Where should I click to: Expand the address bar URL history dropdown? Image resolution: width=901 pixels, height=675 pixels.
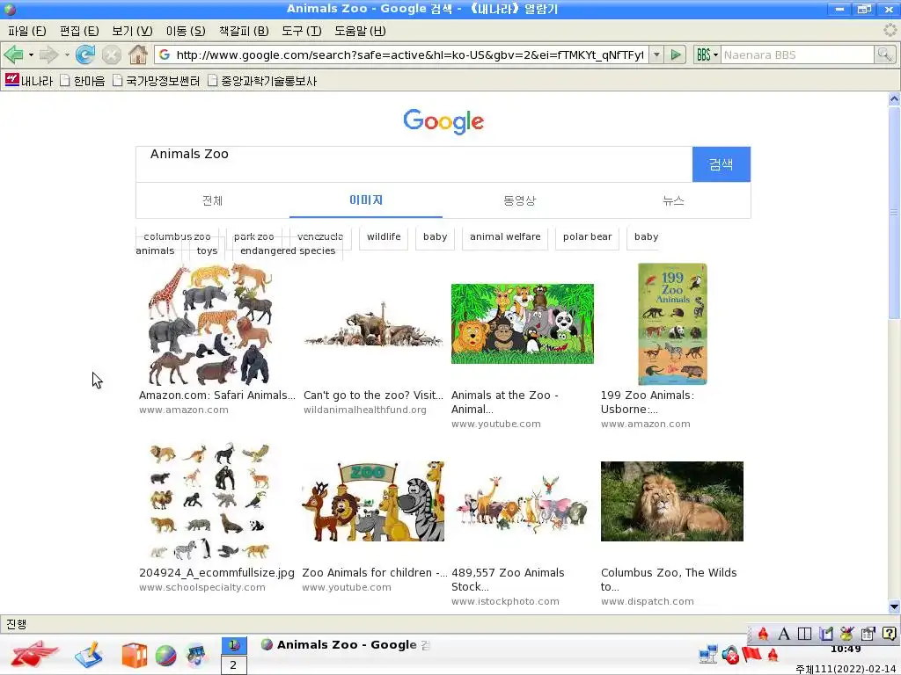click(x=656, y=55)
